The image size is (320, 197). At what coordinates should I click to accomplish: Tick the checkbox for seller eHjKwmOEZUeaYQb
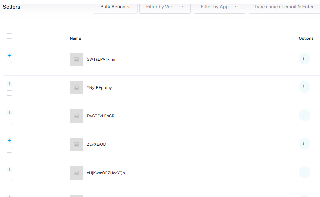[x=9, y=178]
